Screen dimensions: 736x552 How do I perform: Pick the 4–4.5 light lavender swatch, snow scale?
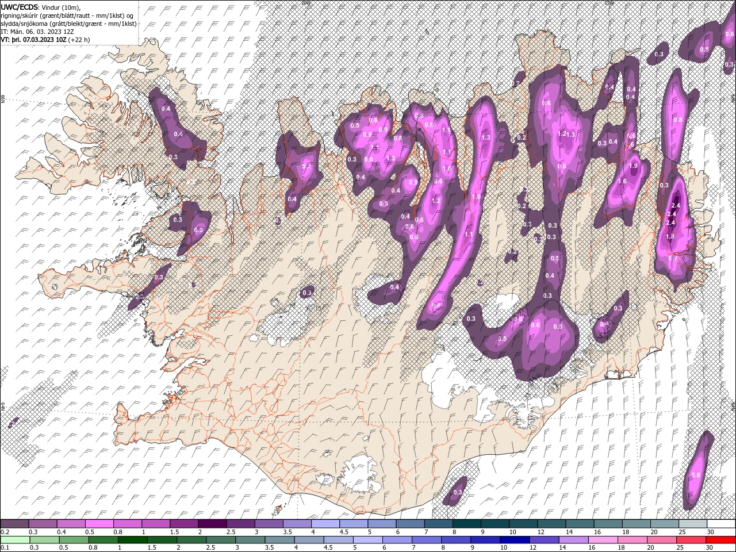coord(324,524)
